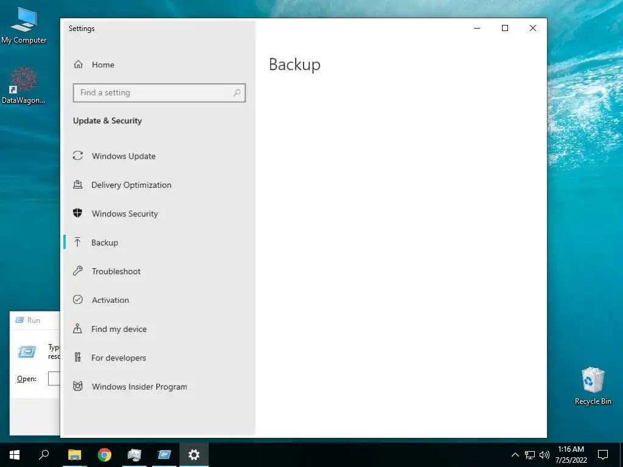Click the Windows Security shield icon
This screenshot has width=623, height=467.
pos(77,213)
